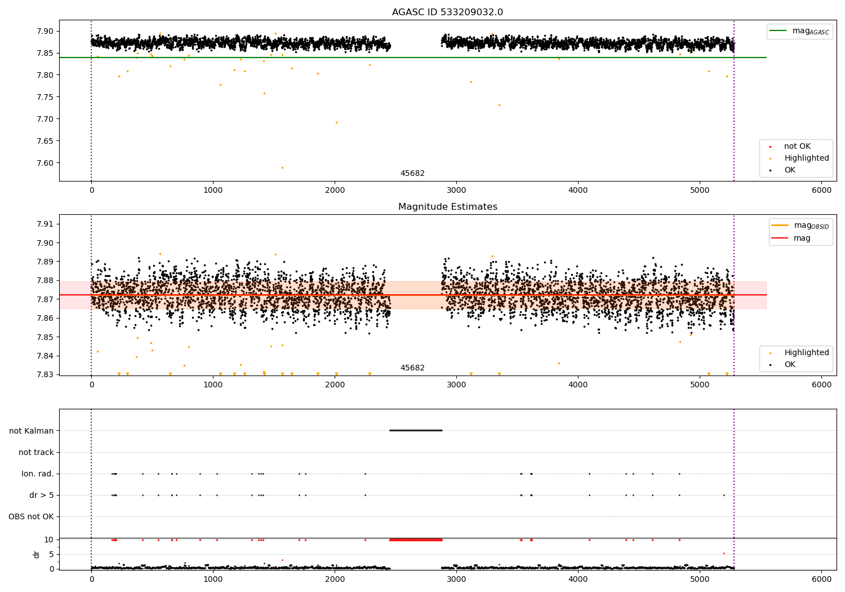Click the 'Magnitude Estimates' subplot title

pyautogui.click(x=447, y=207)
